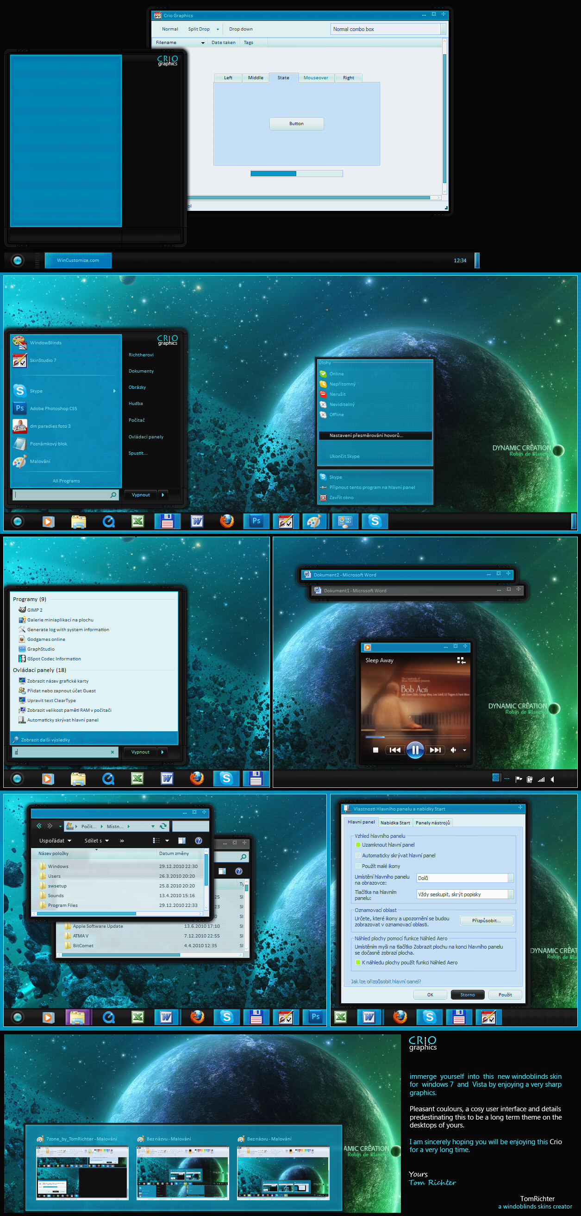This screenshot has width=581, height=1216.
Task: Open GIMP 2 from search results
Action: pos(35,610)
